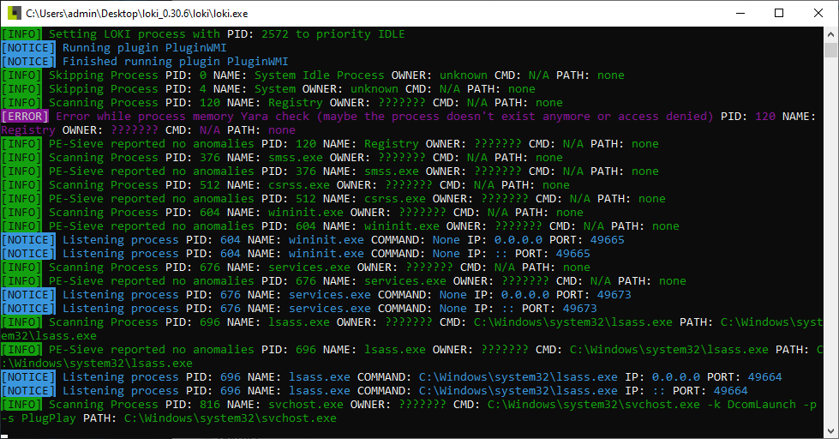Screen dimensions: 839x439
Task: Click 'PE-Sieve reported no anomalies' for PID 512
Action: click(152, 199)
